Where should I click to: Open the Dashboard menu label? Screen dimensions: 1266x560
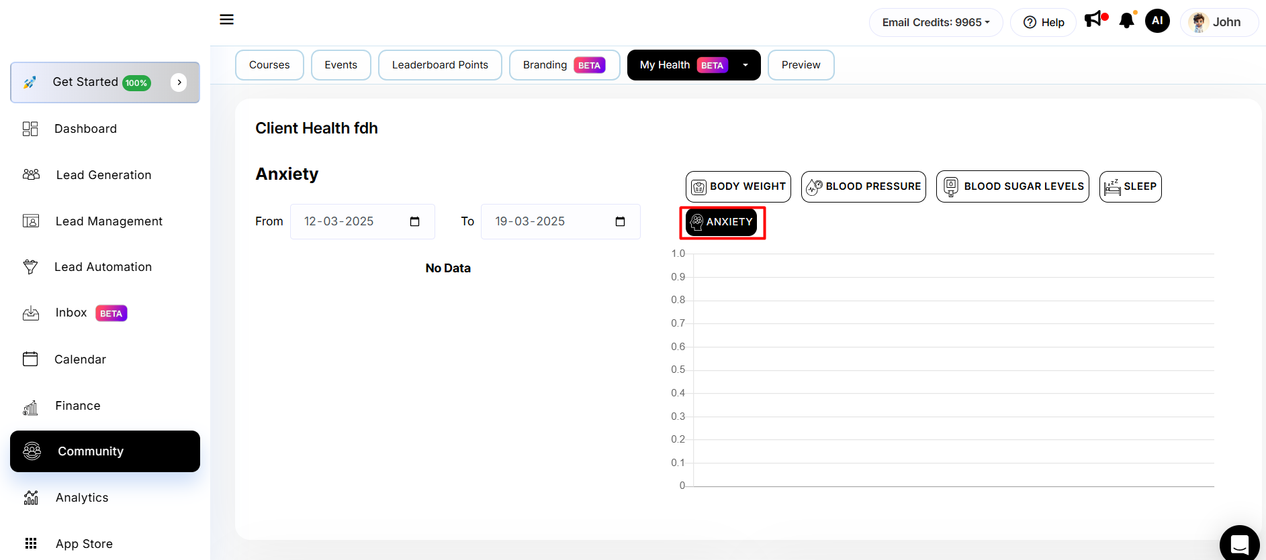coord(85,129)
